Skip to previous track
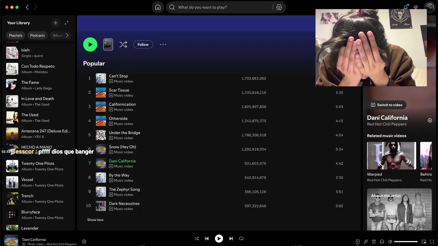The height and width of the screenshot is (246, 438). (x=207, y=238)
